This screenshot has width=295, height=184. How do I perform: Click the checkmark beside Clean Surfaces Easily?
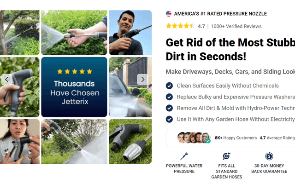pyautogui.click(x=169, y=86)
